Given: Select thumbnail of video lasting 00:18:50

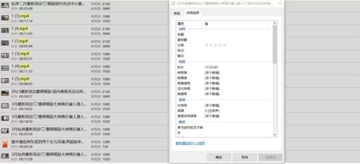Looking at the screenshot, I should pos(5,118).
